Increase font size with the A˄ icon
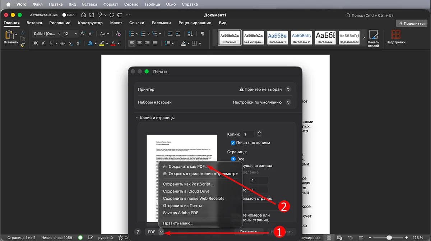This screenshot has height=241, width=431. pyautogui.click(x=82, y=33)
